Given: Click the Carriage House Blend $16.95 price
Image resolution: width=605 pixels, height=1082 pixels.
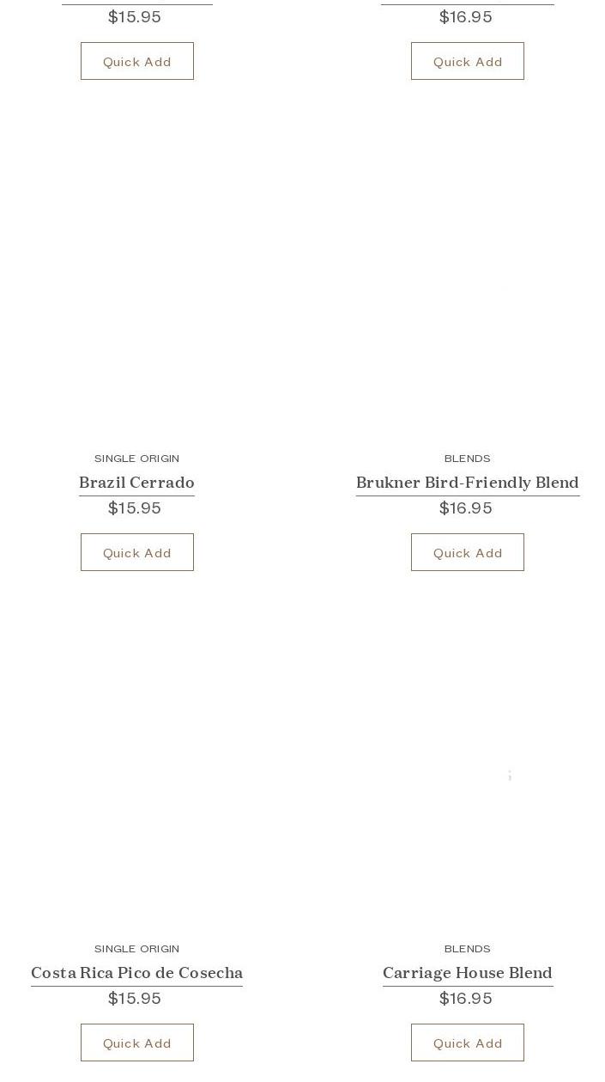Looking at the screenshot, I should point(466,999).
